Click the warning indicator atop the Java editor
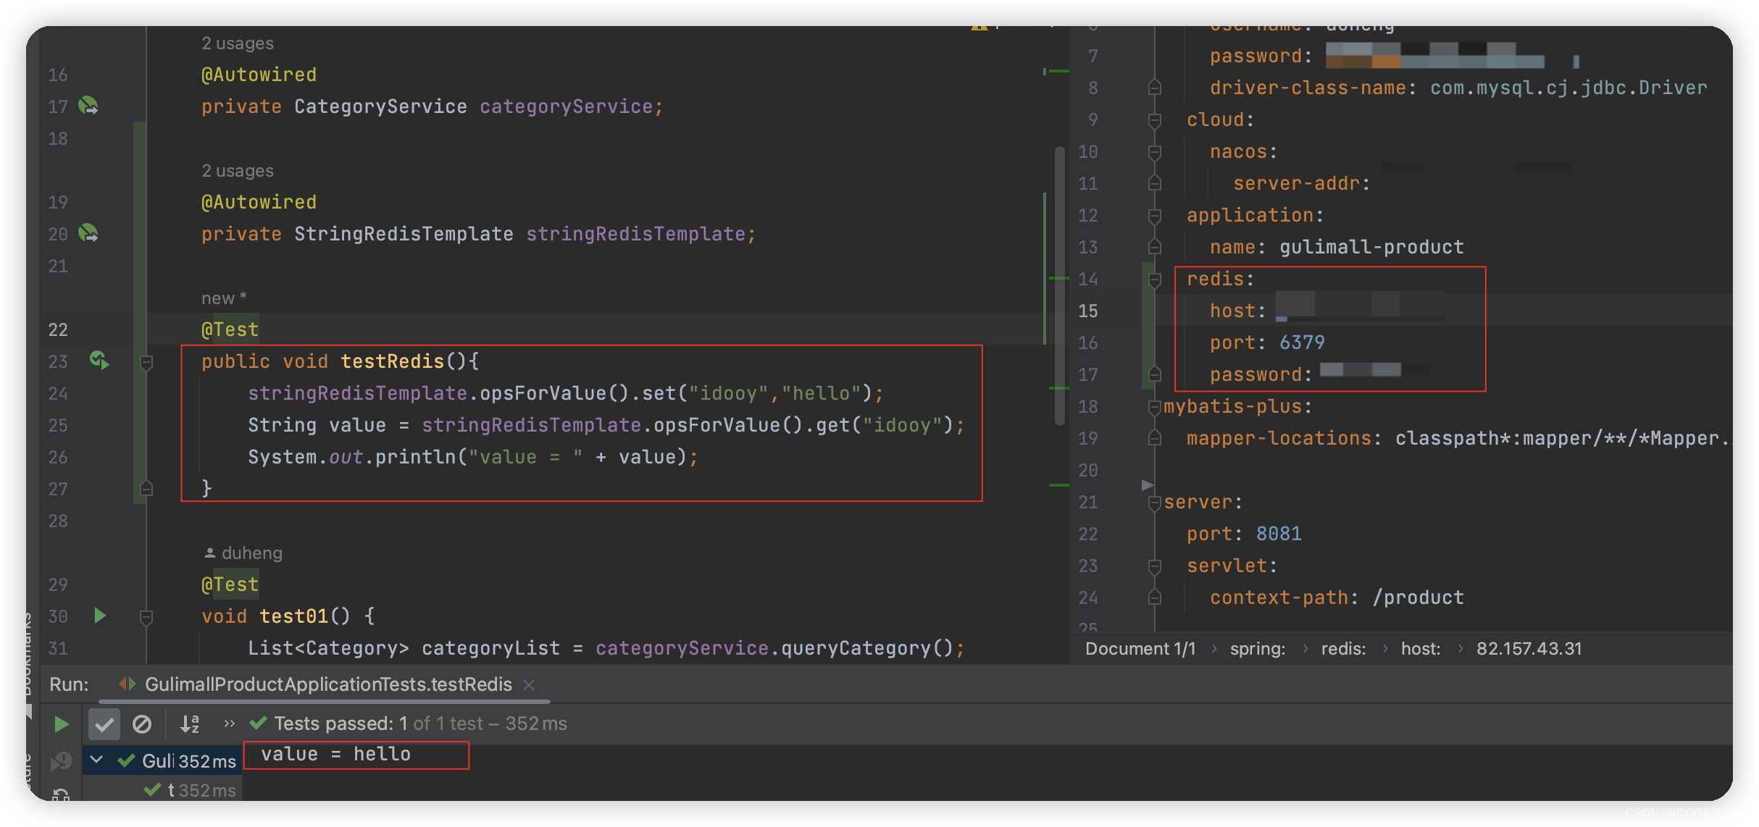 click(x=979, y=28)
